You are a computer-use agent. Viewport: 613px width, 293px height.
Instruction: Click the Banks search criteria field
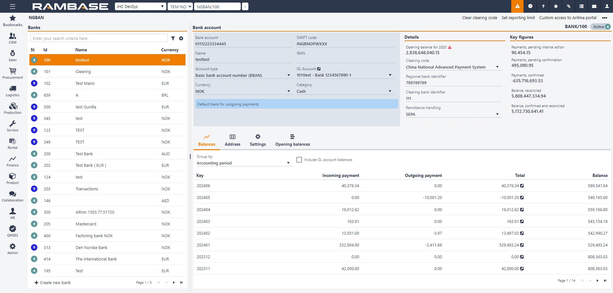[99, 38]
